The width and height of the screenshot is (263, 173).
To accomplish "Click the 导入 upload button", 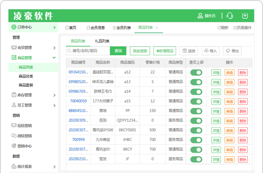I will [210, 51].
